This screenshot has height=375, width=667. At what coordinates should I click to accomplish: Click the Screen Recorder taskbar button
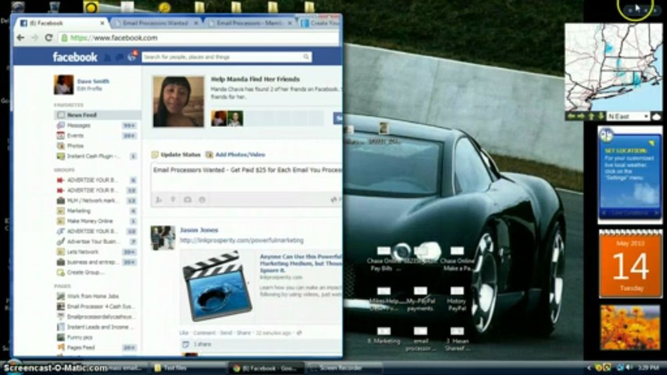[x=342, y=368]
